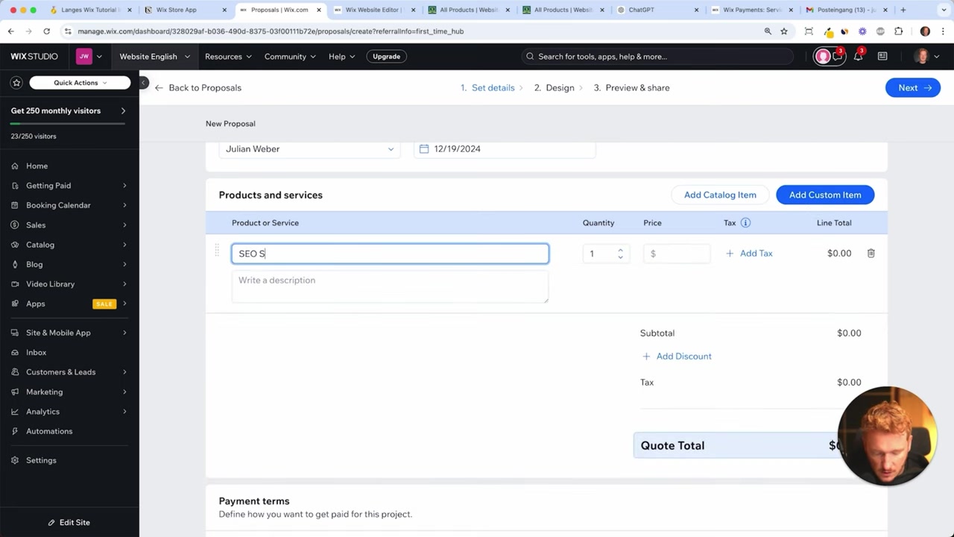This screenshot has height=537, width=954.
Task: Click the Apps sidebar icon
Action: pyautogui.click(x=15, y=304)
